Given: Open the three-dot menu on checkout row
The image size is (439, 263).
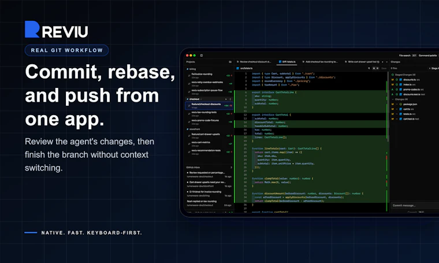Looking at the screenshot, I should [x=230, y=99].
